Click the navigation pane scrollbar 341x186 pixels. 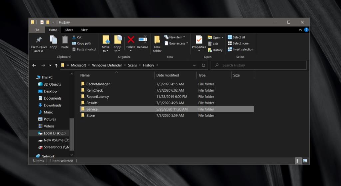coord(72,135)
